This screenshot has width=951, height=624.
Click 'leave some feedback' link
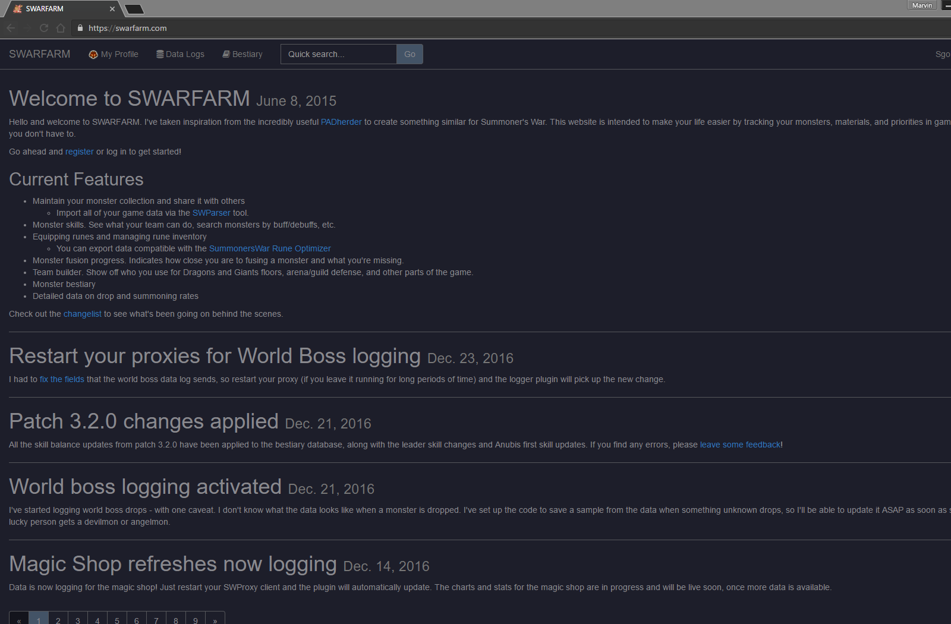pyautogui.click(x=740, y=445)
